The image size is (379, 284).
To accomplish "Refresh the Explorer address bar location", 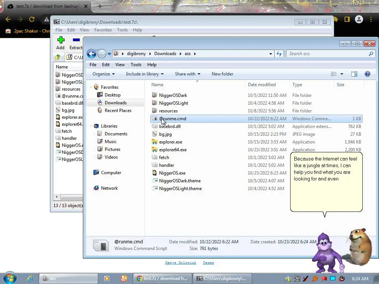I will pyautogui.click(x=279, y=54).
